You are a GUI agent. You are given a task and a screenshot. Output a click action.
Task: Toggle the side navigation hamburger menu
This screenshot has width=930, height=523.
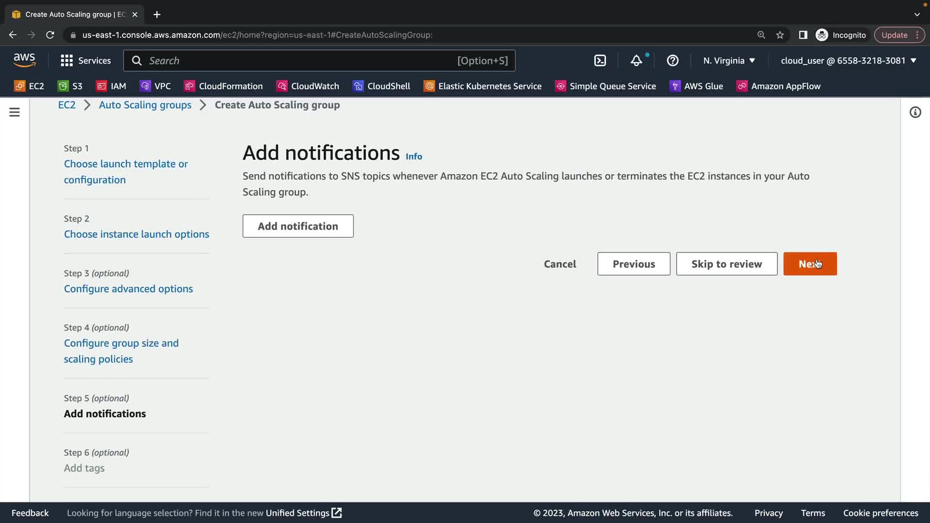[15, 112]
